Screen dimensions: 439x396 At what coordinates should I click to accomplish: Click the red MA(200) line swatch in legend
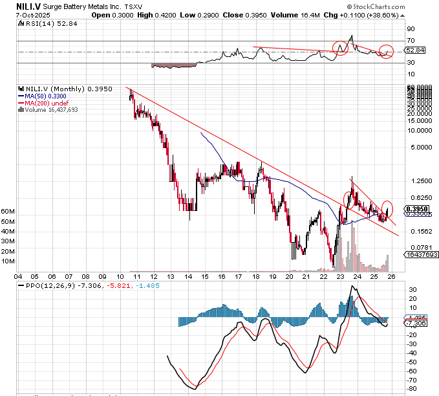pos(21,103)
